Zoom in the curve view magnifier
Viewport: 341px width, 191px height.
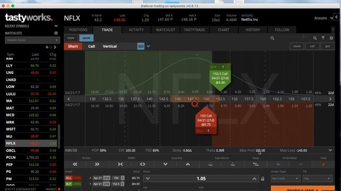coord(315,38)
